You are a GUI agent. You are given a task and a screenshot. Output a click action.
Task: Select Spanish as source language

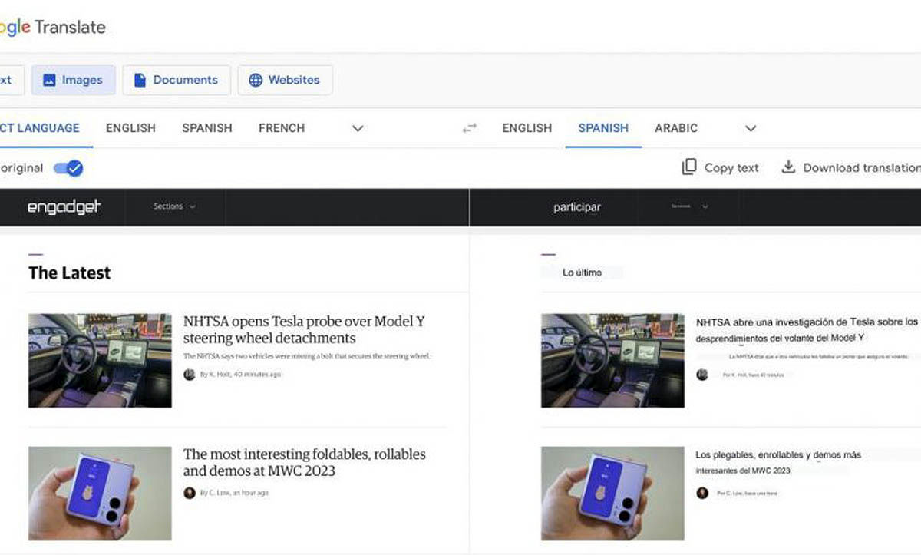pos(206,128)
